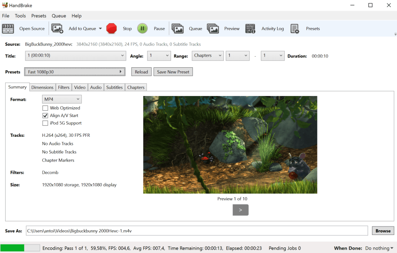Click the 'Pending Jobs 0' status text
Screen dimensions: 397x253
284,248
